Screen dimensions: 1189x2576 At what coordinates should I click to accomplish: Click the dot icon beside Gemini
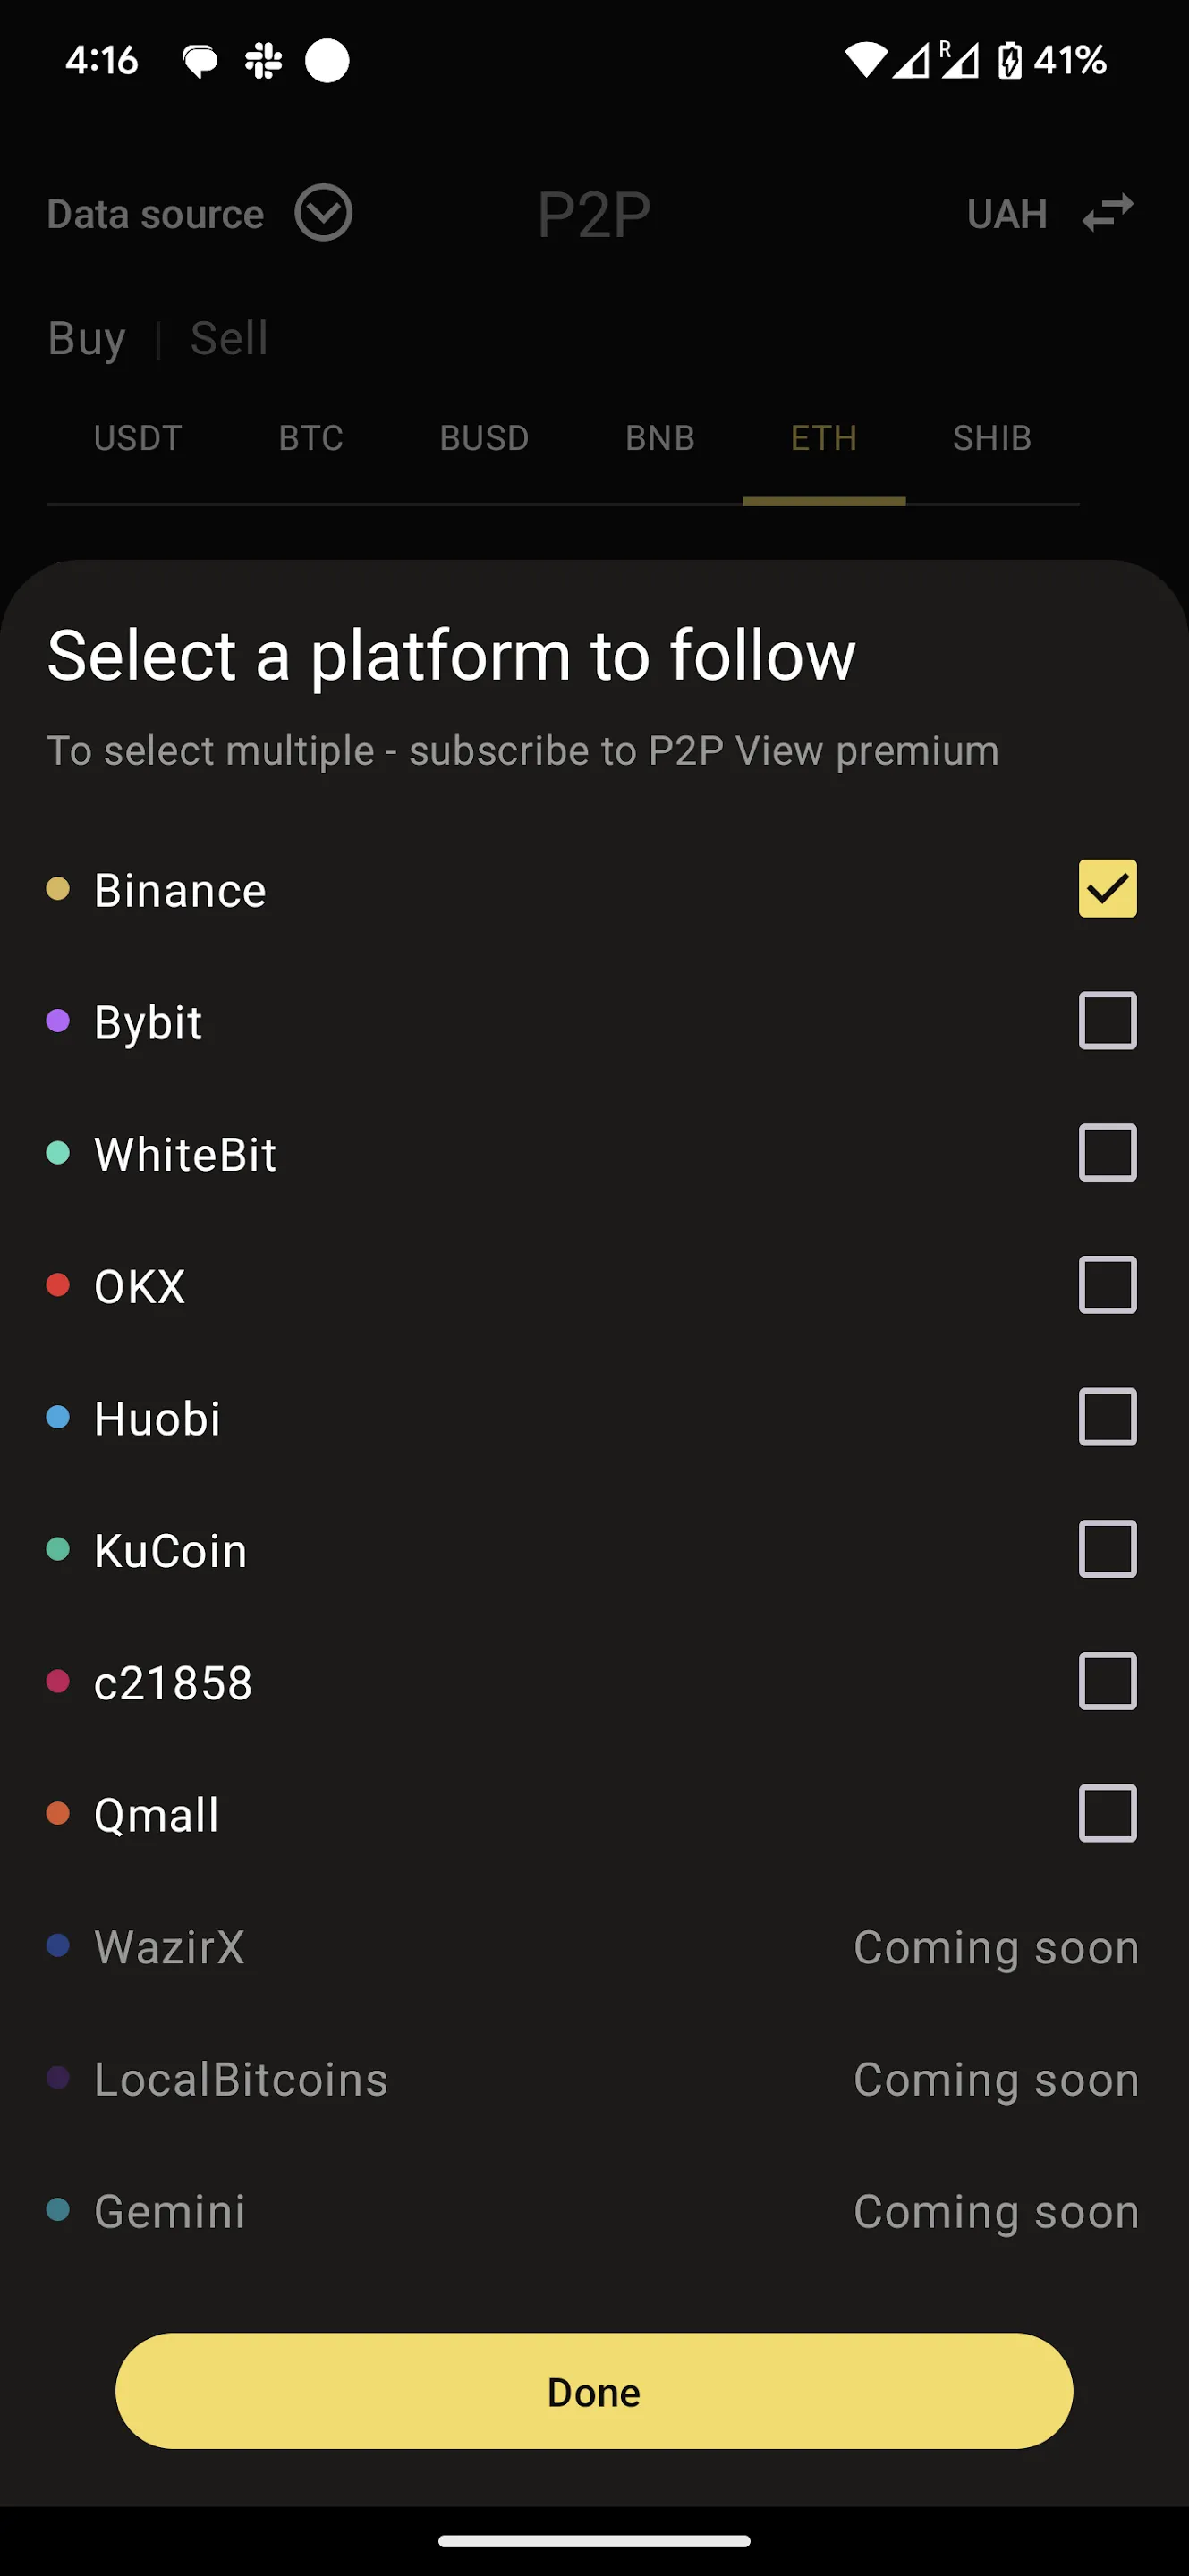click(x=58, y=2210)
